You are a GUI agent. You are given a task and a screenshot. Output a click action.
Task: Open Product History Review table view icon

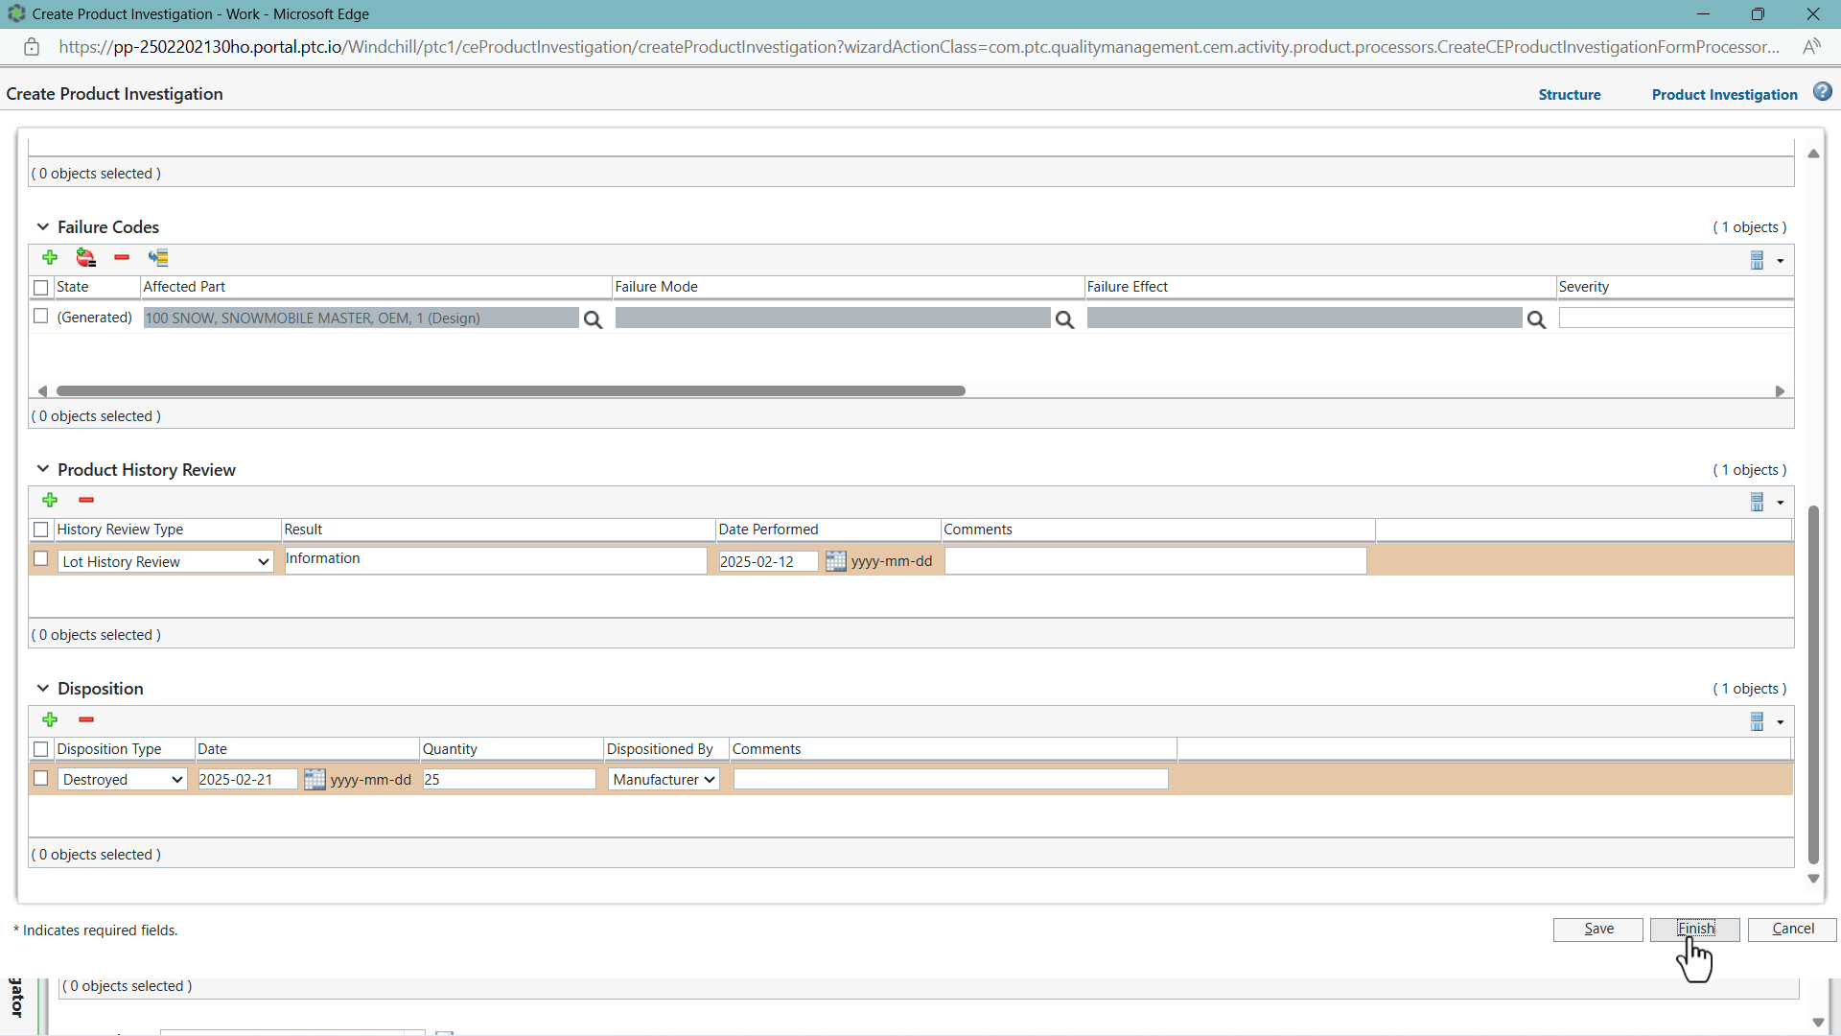coord(1757,502)
